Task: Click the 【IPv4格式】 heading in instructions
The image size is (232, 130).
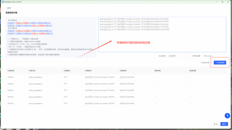Action: (x=12, y=20)
